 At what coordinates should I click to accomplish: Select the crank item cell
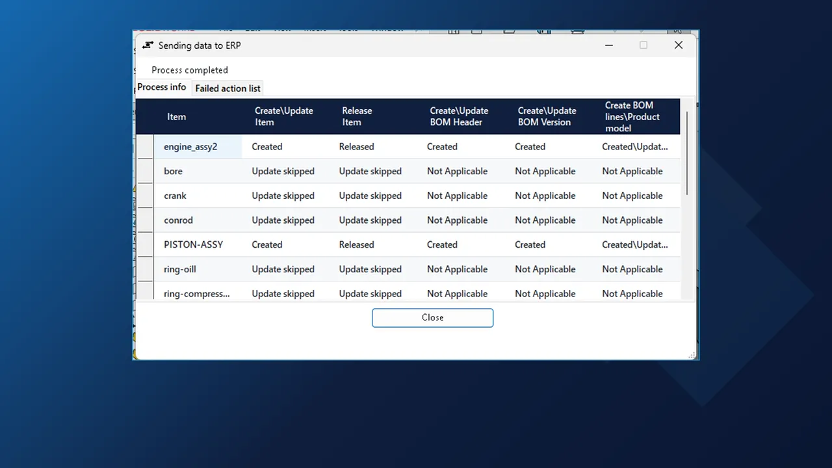[x=198, y=196]
